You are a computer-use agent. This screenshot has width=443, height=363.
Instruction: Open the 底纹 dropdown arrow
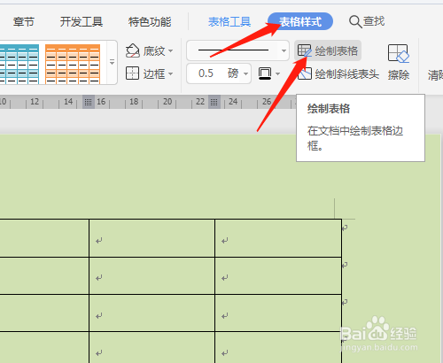(x=170, y=51)
